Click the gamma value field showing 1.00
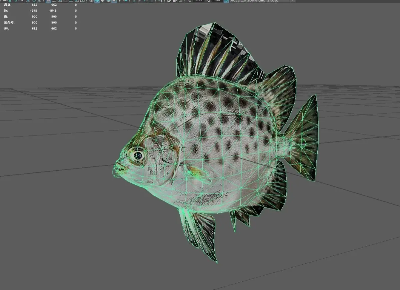Image resolution: width=400 pixels, height=290 pixels. point(216,1)
